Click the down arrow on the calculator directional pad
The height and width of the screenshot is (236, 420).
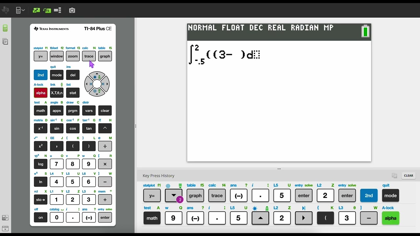pyautogui.click(x=97, y=92)
